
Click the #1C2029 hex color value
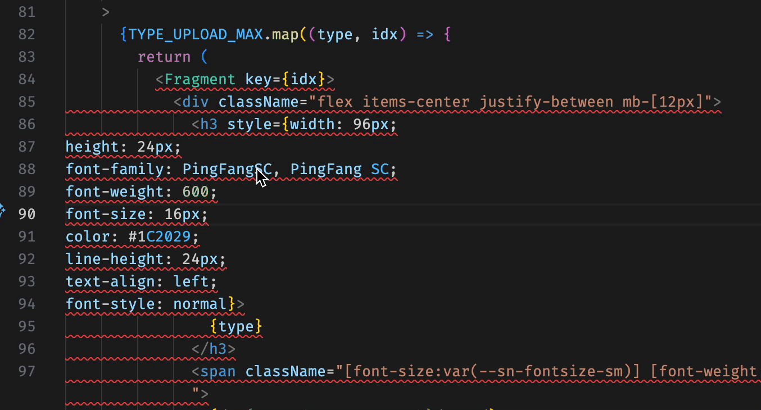[163, 236]
